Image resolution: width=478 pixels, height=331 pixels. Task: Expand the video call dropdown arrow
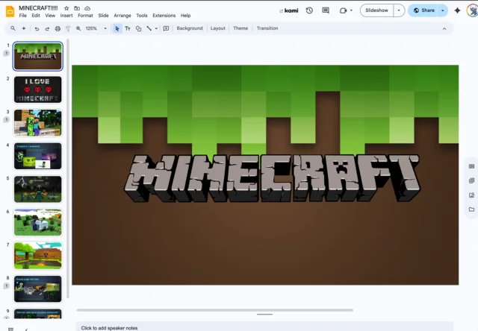pos(351,10)
